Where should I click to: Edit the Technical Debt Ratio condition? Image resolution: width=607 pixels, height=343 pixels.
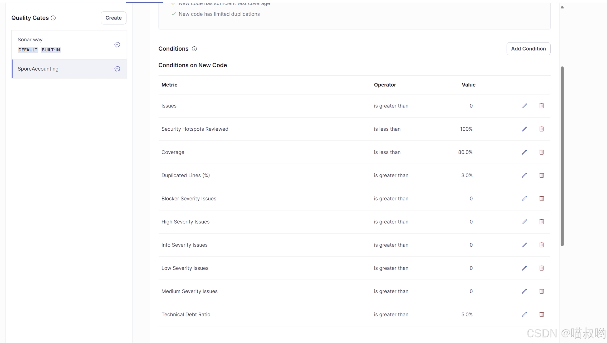click(524, 314)
